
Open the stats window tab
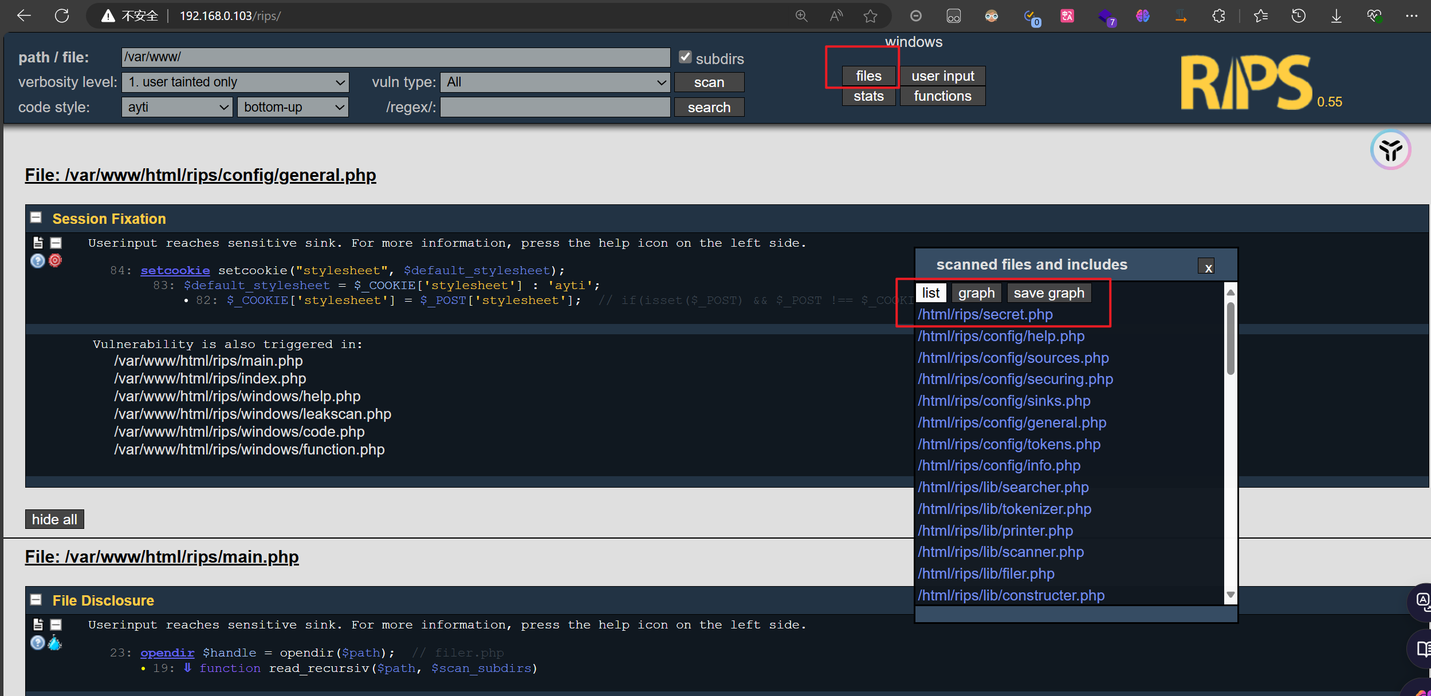tap(868, 96)
